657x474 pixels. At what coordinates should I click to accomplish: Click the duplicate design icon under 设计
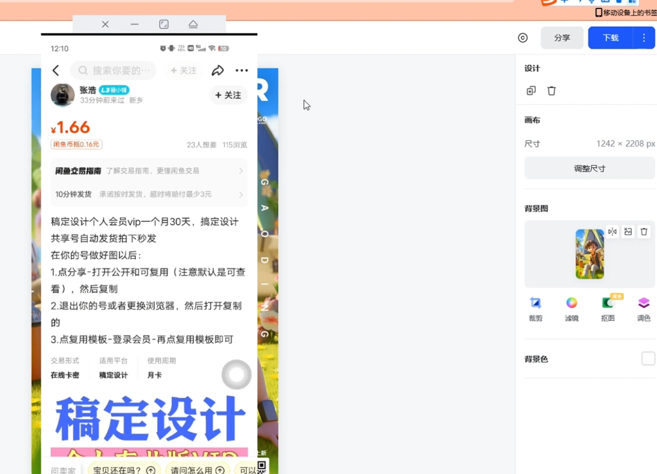[531, 90]
